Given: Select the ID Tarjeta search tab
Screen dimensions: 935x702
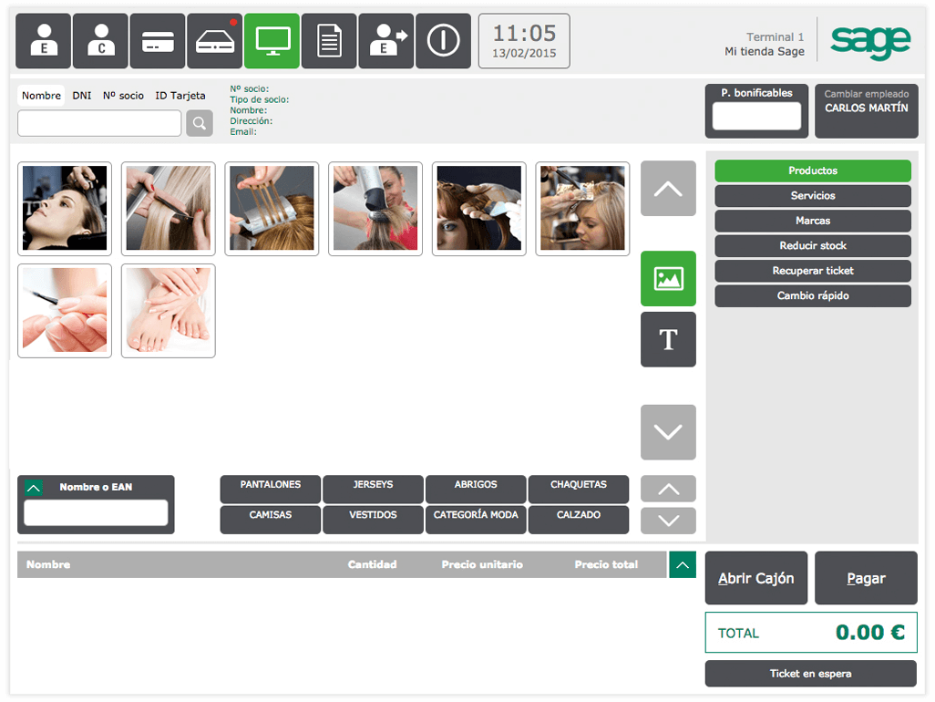Looking at the screenshot, I should 180,96.
